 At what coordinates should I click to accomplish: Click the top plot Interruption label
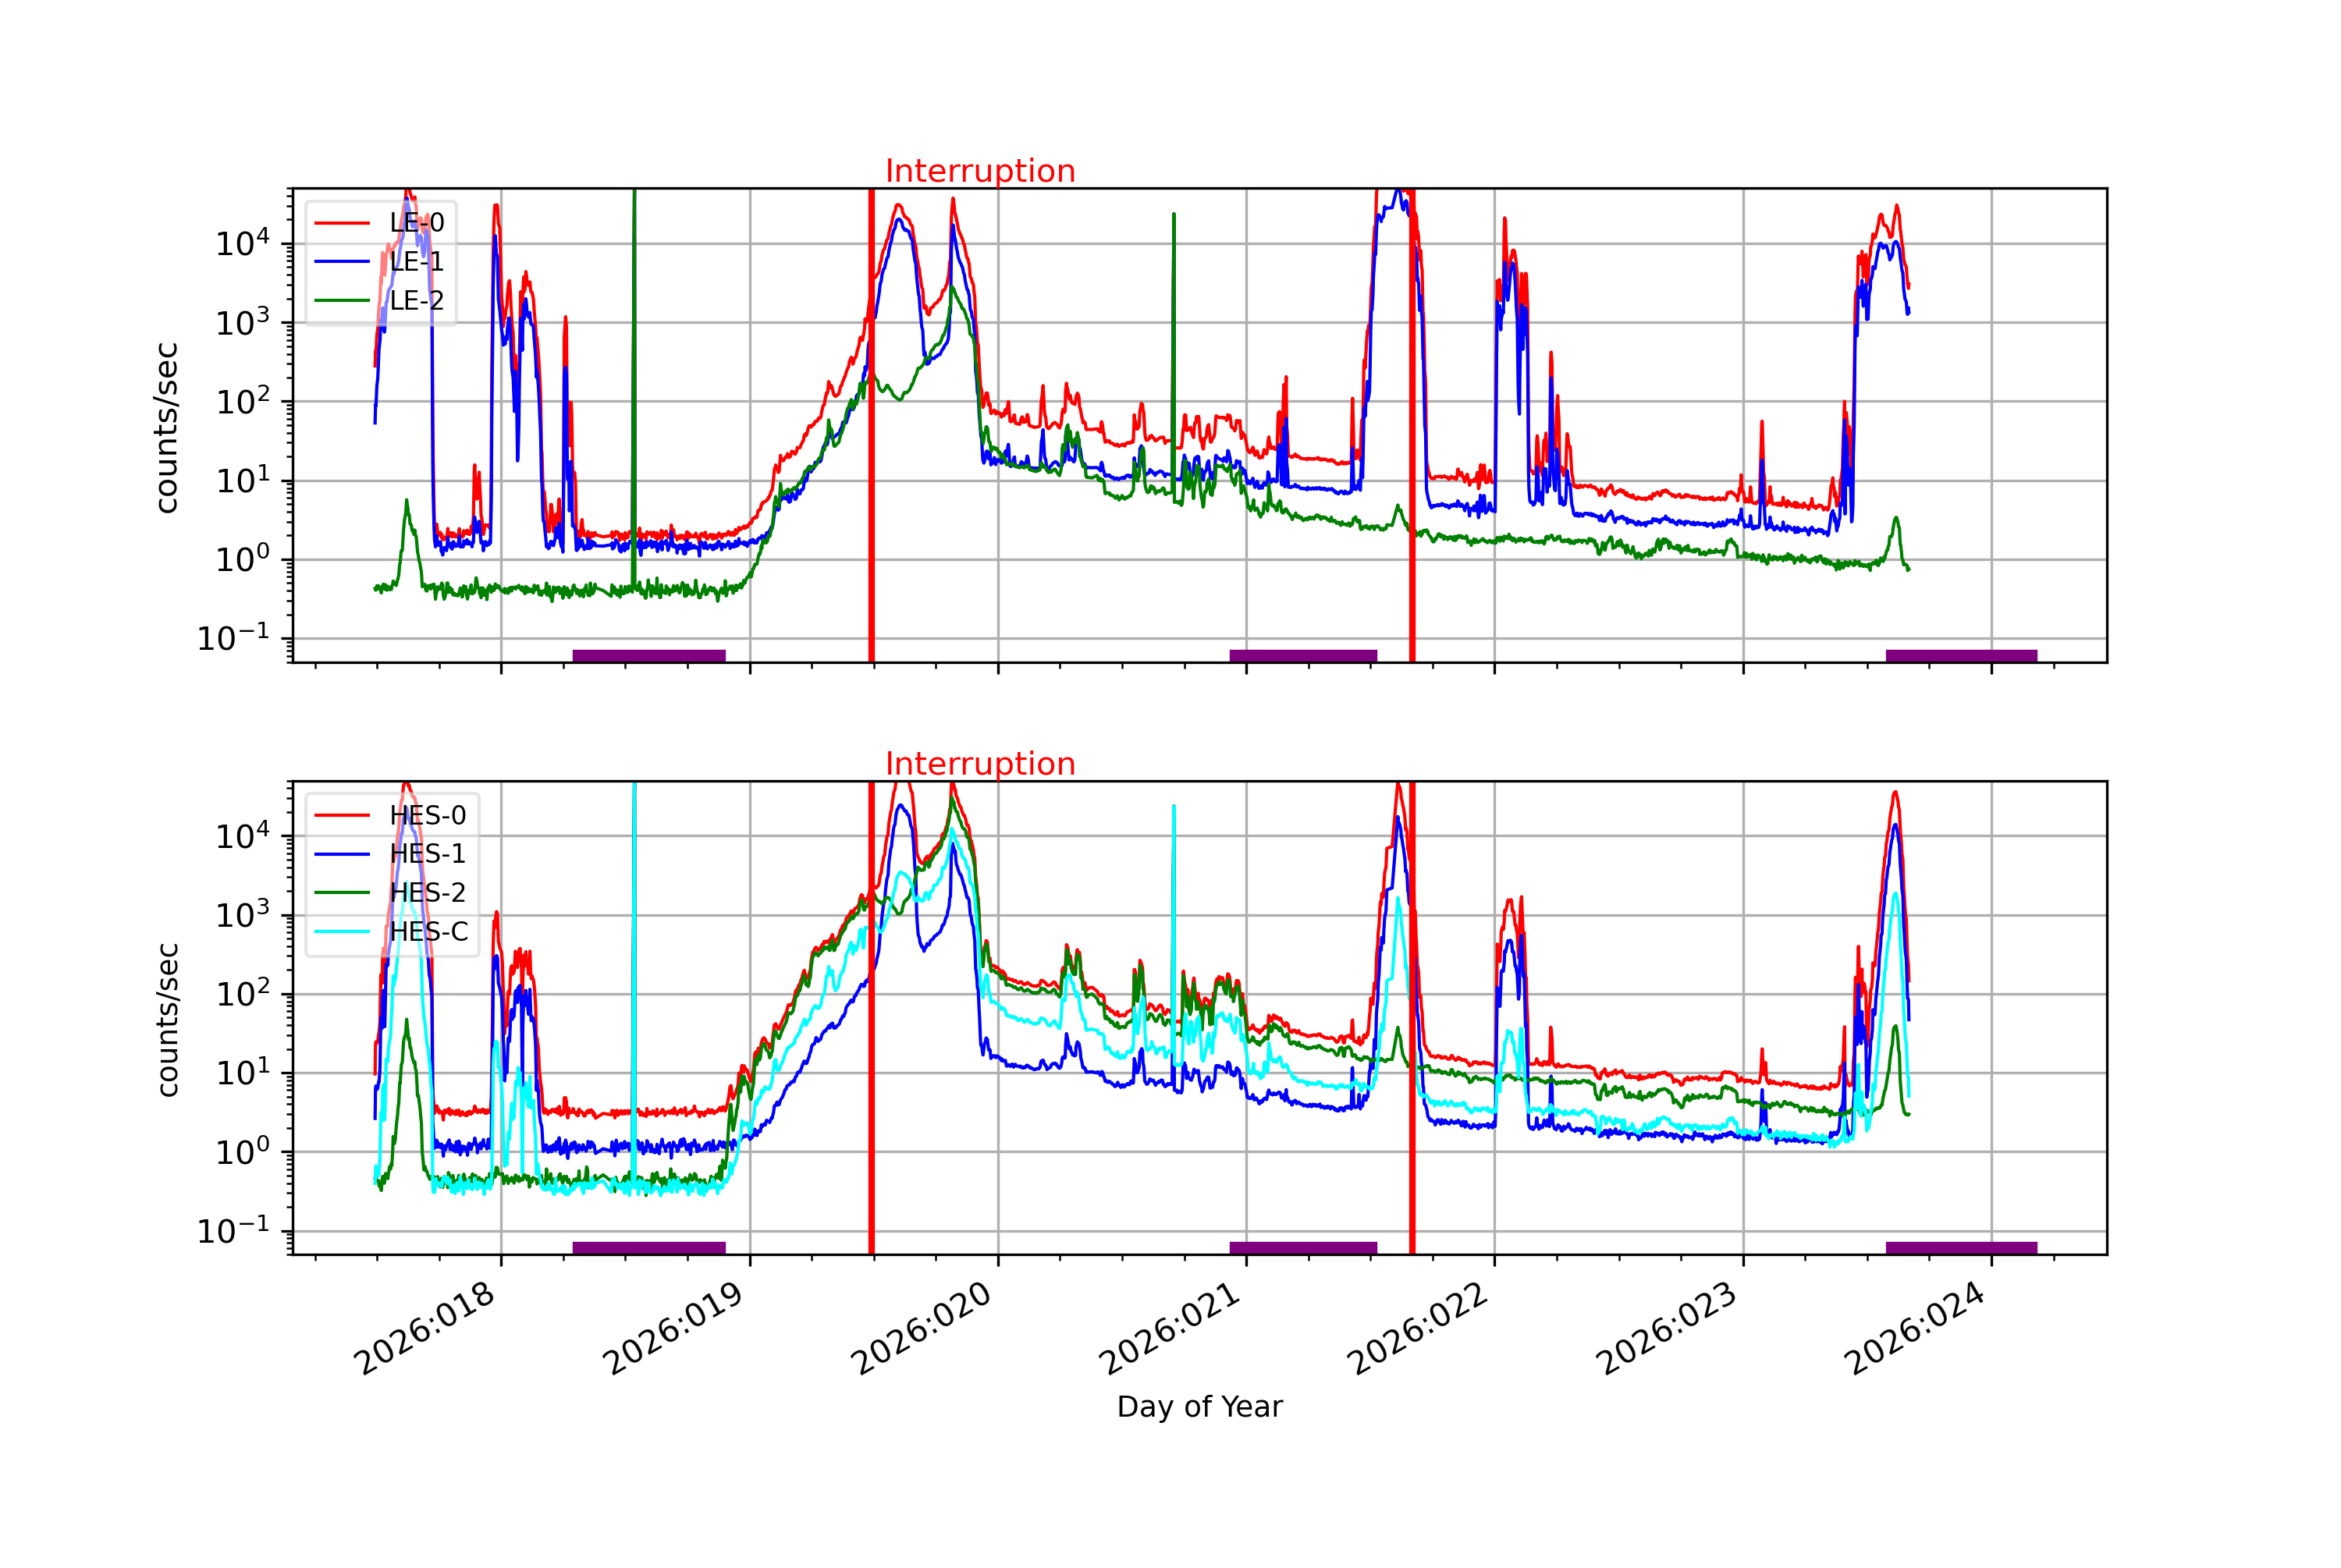click(979, 171)
